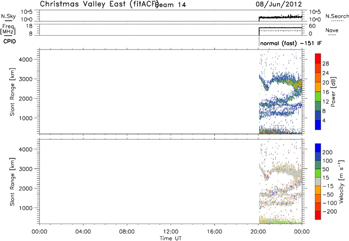
Task: Click the 'normal (fast) -151 IF' CPID text
Action: click(291, 43)
